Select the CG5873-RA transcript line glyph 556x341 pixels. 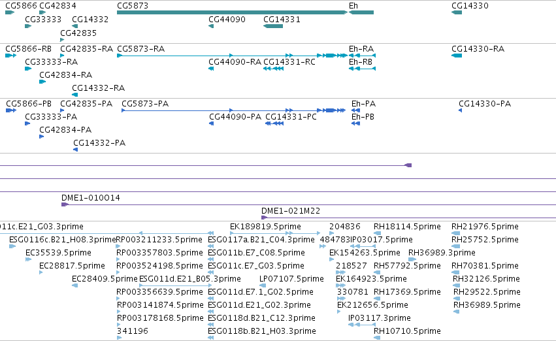232,56
